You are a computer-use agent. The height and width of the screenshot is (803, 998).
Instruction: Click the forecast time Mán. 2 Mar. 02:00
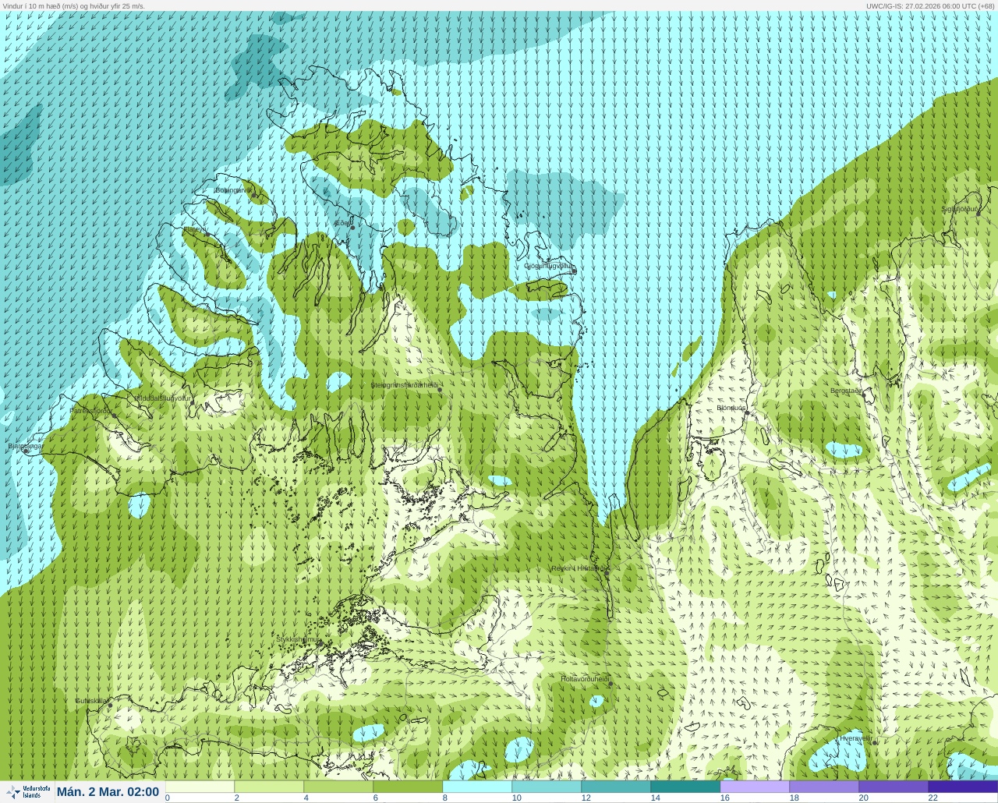[x=108, y=792]
